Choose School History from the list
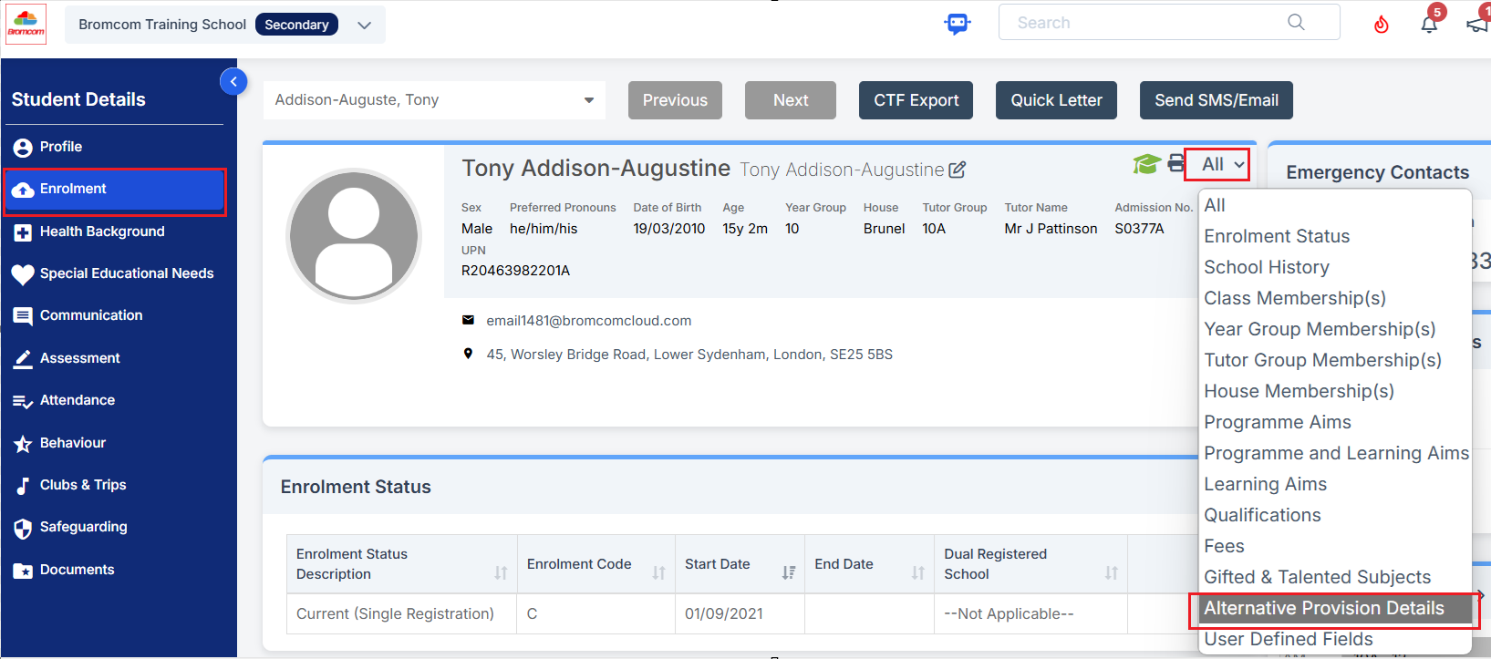Screen dimensions: 1491x659 (1266, 267)
